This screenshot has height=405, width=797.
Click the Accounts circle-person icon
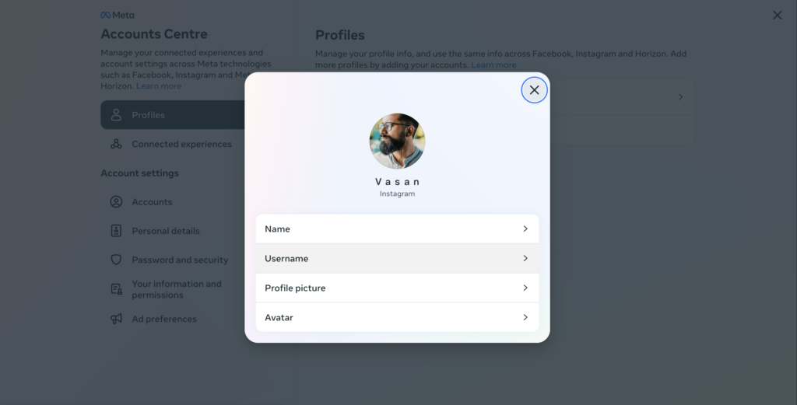(x=117, y=202)
